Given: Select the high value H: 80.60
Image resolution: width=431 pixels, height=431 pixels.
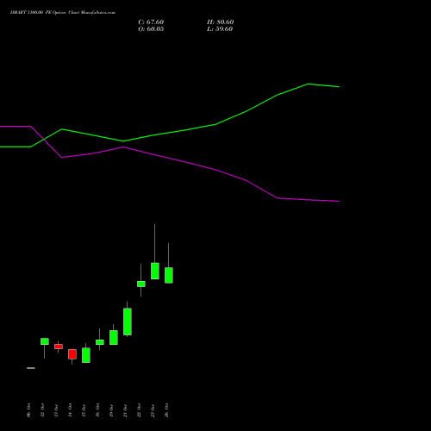Looking at the screenshot, I should tap(220, 22).
